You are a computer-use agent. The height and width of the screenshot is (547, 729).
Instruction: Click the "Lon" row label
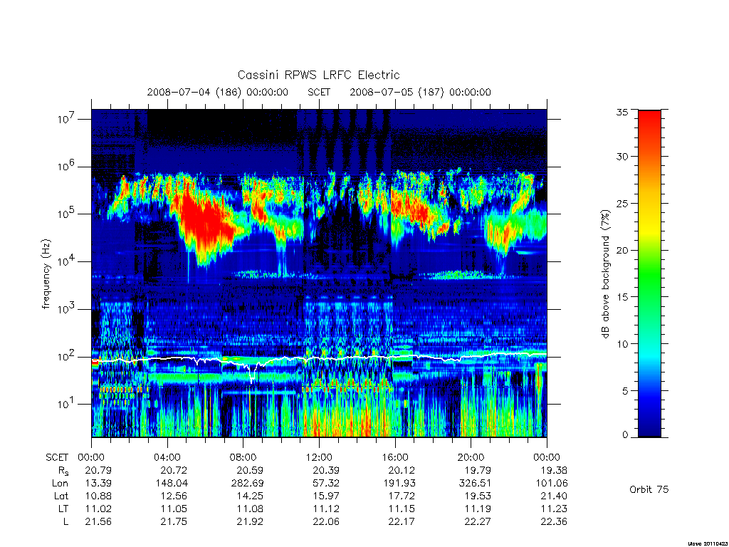click(x=60, y=484)
